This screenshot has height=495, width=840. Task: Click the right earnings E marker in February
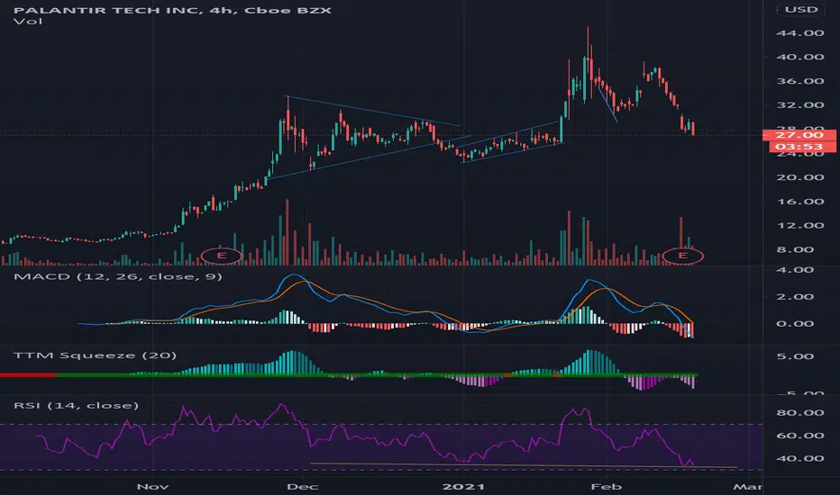[x=683, y=256]
